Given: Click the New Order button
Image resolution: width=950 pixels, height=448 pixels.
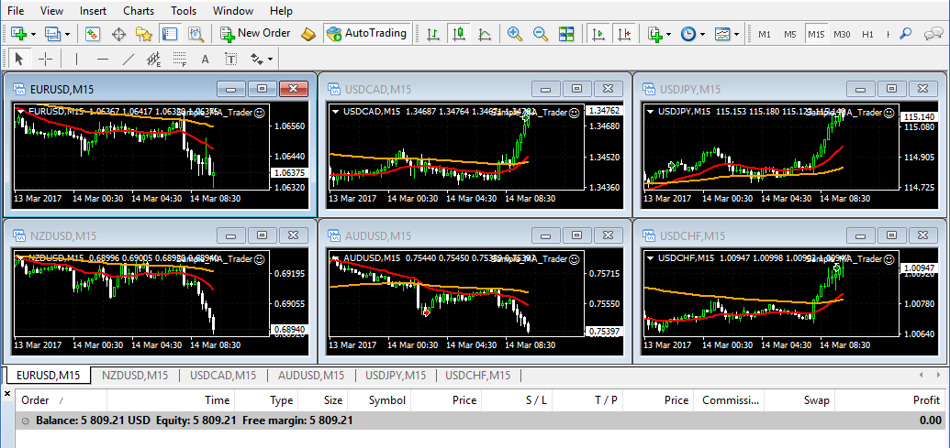Looking at the screenshot, I should tap(255, 34).
